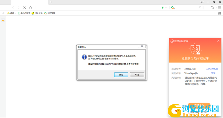Open 网址大全 bookmark
The height and width of the screenshot is (118, 223).
click(37, 13)
